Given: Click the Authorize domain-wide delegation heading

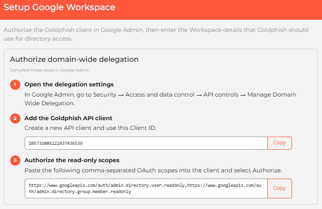Looking at the screenshot, I should pos(74,59).
